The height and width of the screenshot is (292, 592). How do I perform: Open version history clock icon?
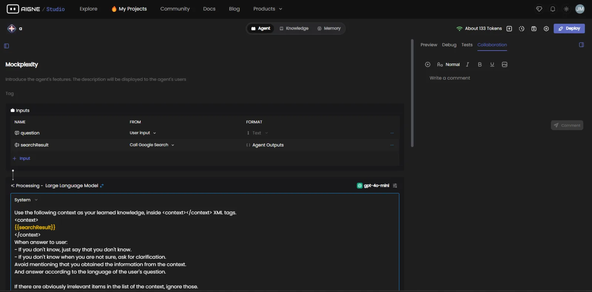pyautogui.click(x=522, y=28)
